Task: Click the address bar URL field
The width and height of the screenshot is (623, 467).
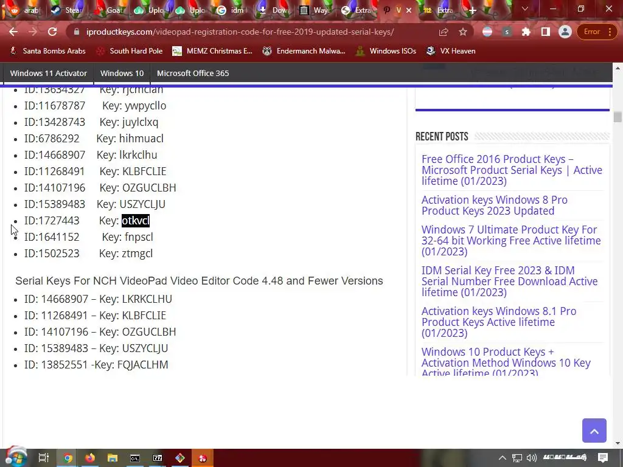Action: 240,32
